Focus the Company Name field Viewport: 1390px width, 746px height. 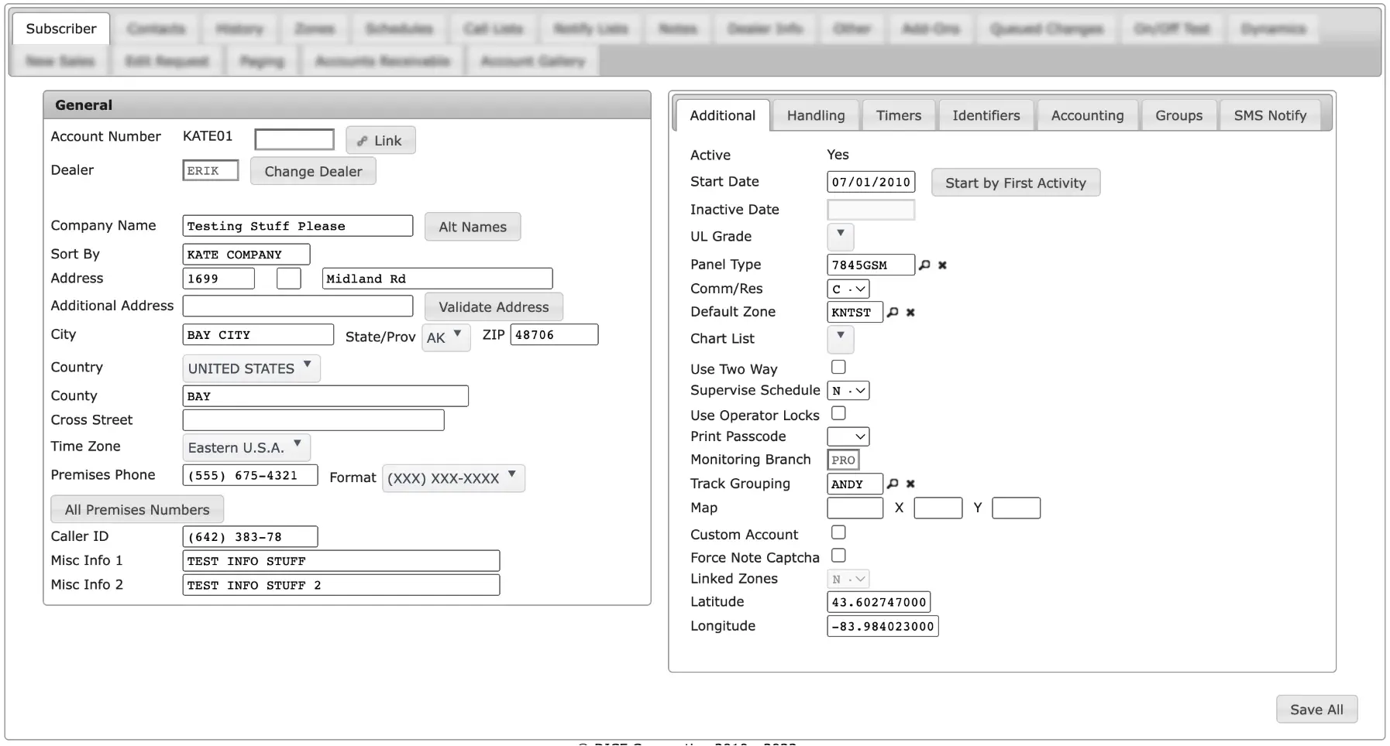coord(298,226)
